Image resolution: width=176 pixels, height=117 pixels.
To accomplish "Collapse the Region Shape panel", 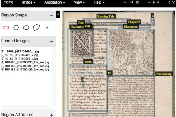I will [x=51, y=16].
